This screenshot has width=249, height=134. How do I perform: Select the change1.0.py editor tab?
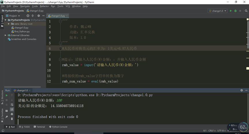(58, 16)
